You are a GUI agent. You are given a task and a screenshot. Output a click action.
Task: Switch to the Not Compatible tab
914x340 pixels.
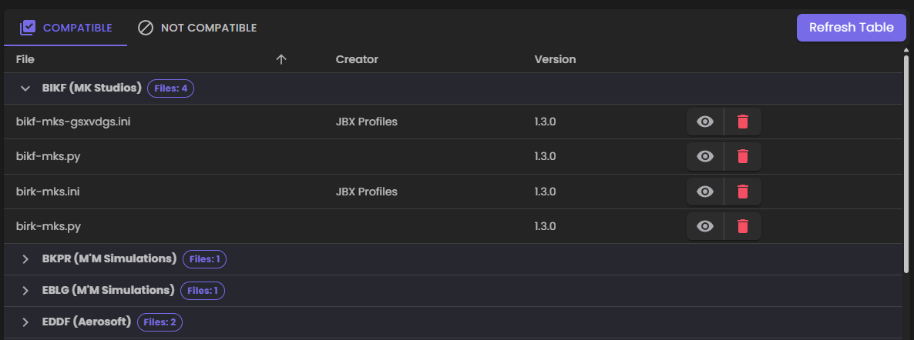click(x=197, y=28)
